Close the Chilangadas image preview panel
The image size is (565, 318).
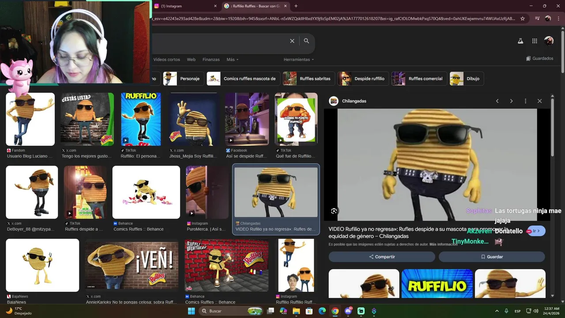click(539, 101)
